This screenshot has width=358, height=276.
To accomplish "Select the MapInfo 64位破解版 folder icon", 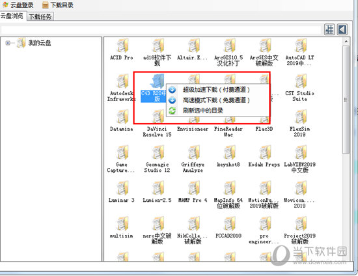I will pyautogui.click(x=230, y=188).
